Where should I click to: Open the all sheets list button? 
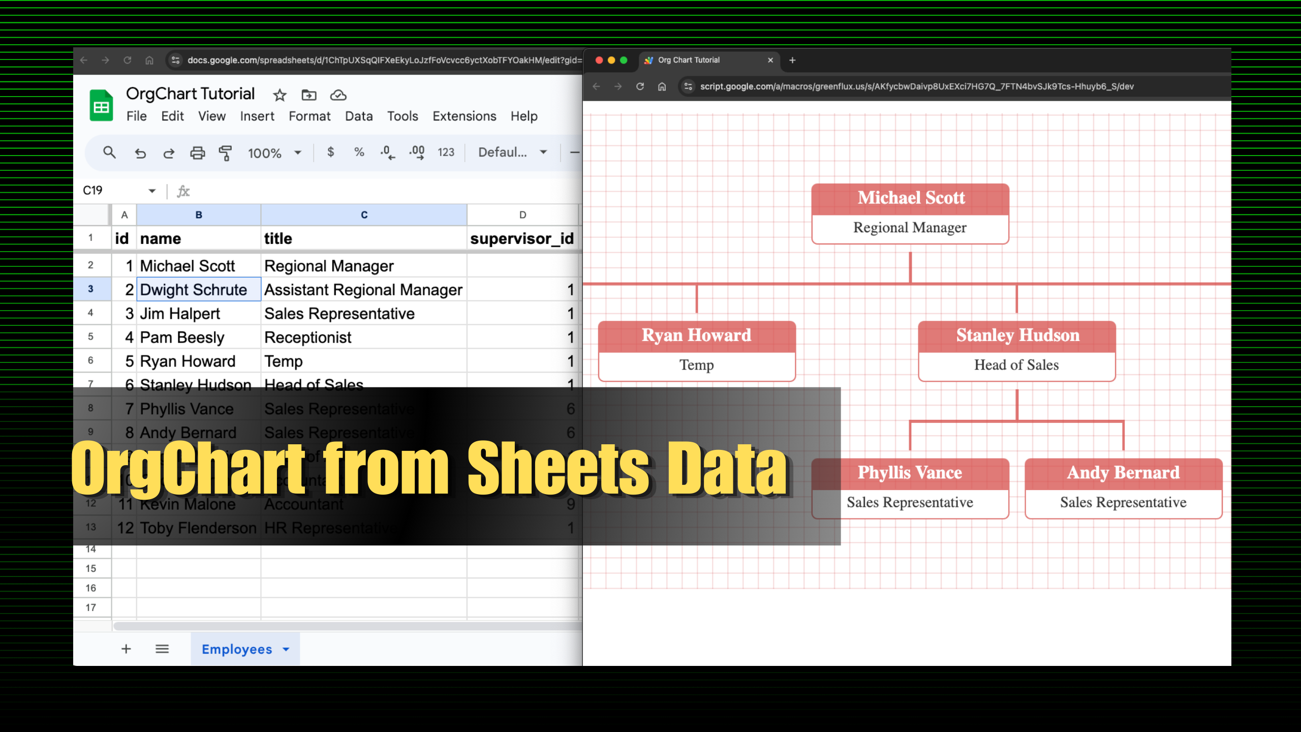162,649
